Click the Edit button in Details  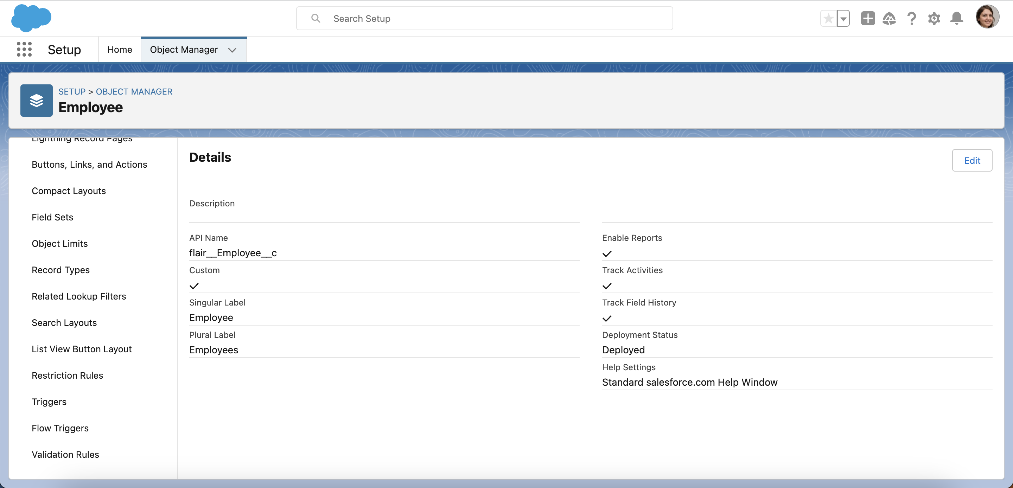tap(972, 160)
